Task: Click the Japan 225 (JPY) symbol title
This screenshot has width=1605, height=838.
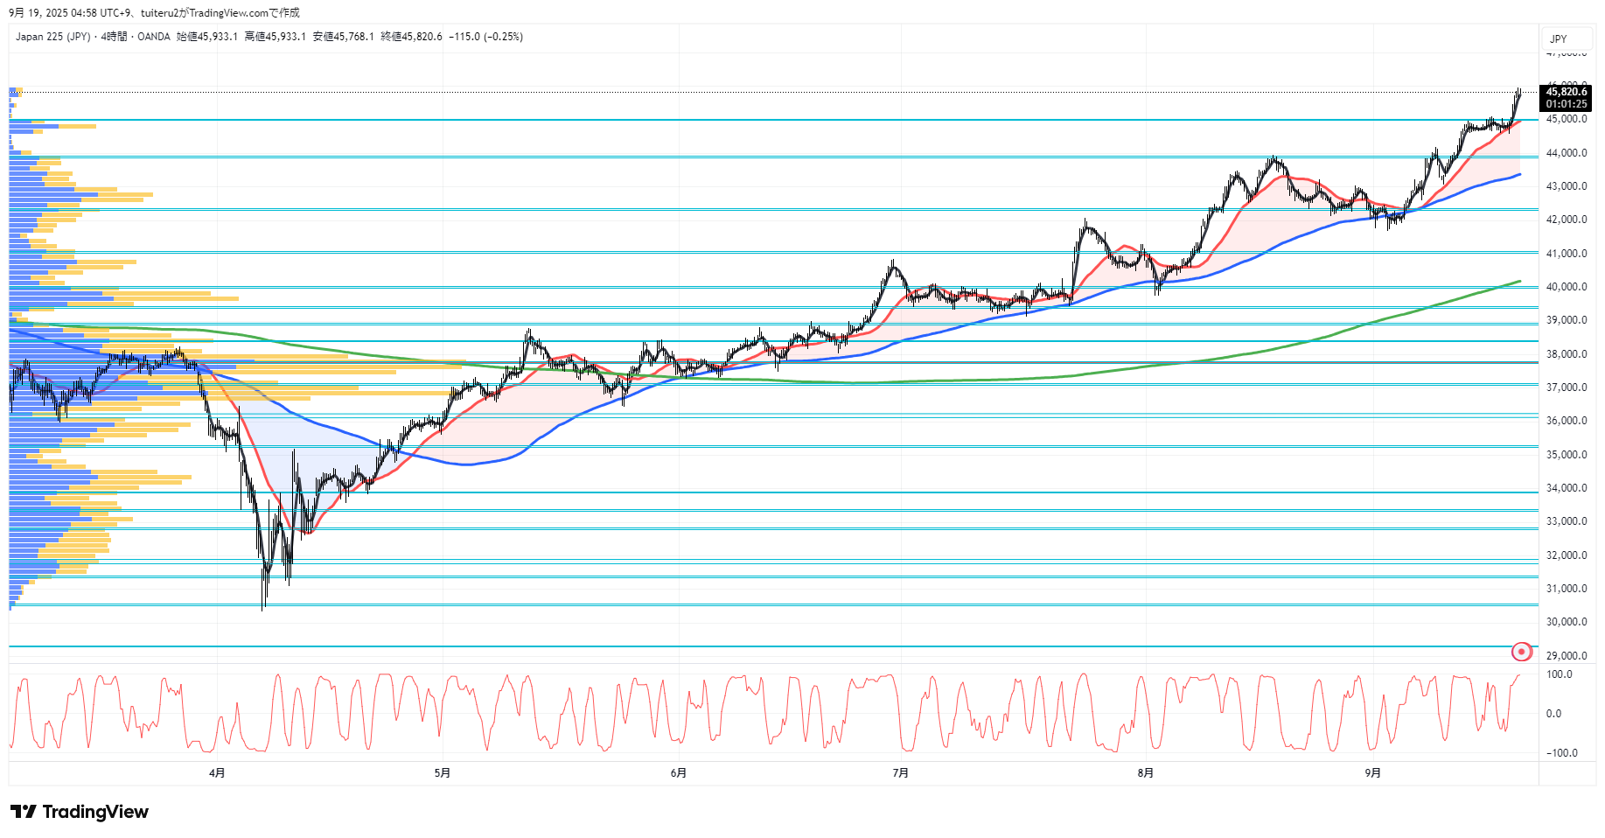Action: (52, 37)
